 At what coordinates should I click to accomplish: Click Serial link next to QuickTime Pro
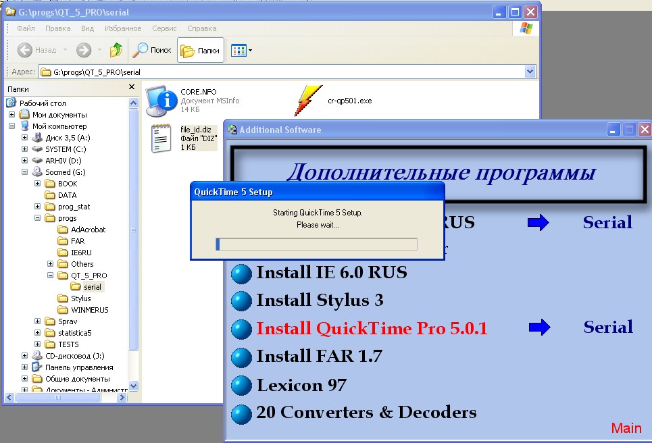[608, 327]
